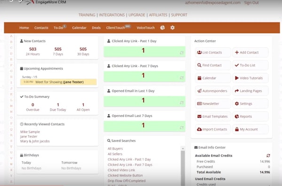This screenshot has width=282, height=186.
Task: Open Email Templates action
Action: coord(213,116)
